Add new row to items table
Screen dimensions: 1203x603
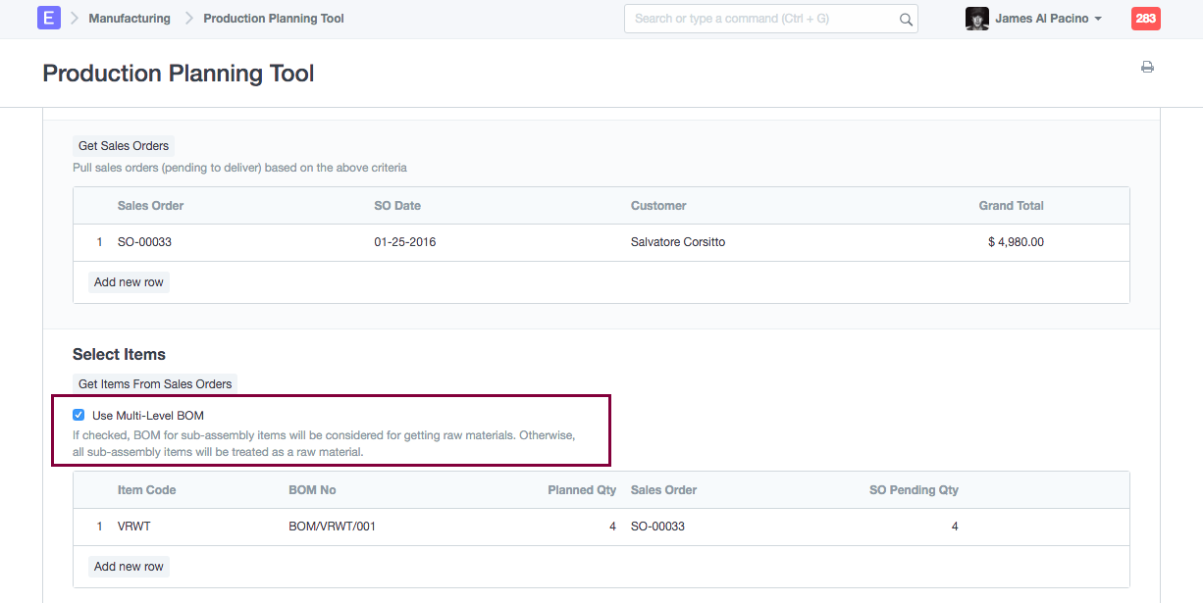pyautogui.click(x=129, y=567)
